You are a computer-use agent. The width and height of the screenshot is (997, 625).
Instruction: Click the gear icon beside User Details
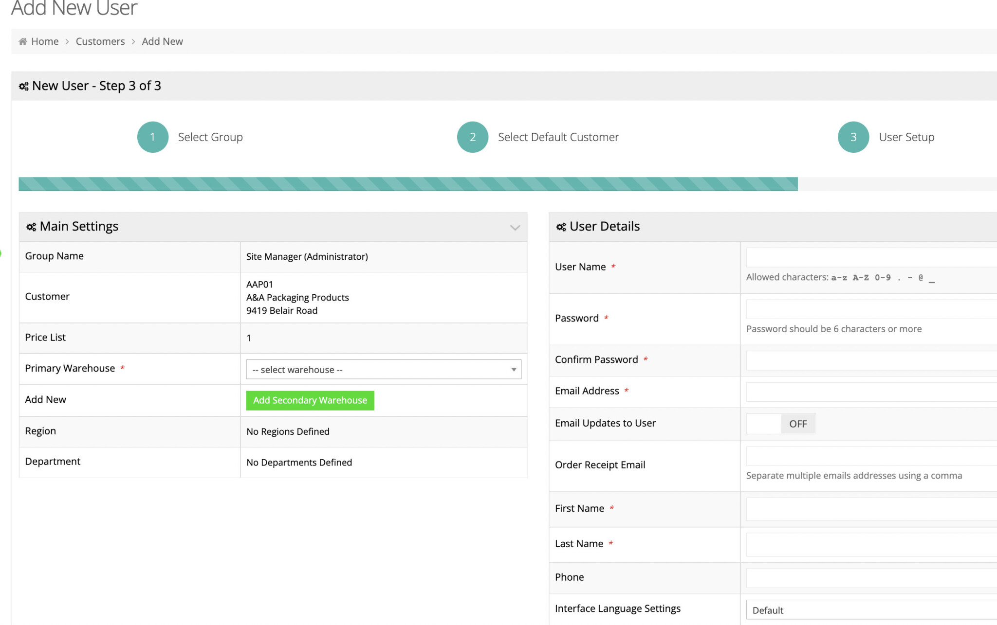(x=561, y=227)
